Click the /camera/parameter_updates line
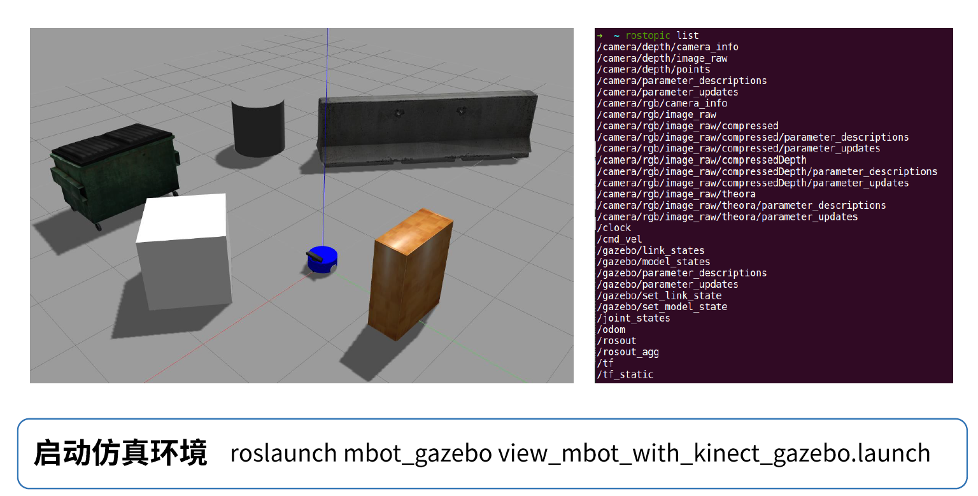This screenshot has height=496, width=978. pyautogui.click(x=667, y=92)
